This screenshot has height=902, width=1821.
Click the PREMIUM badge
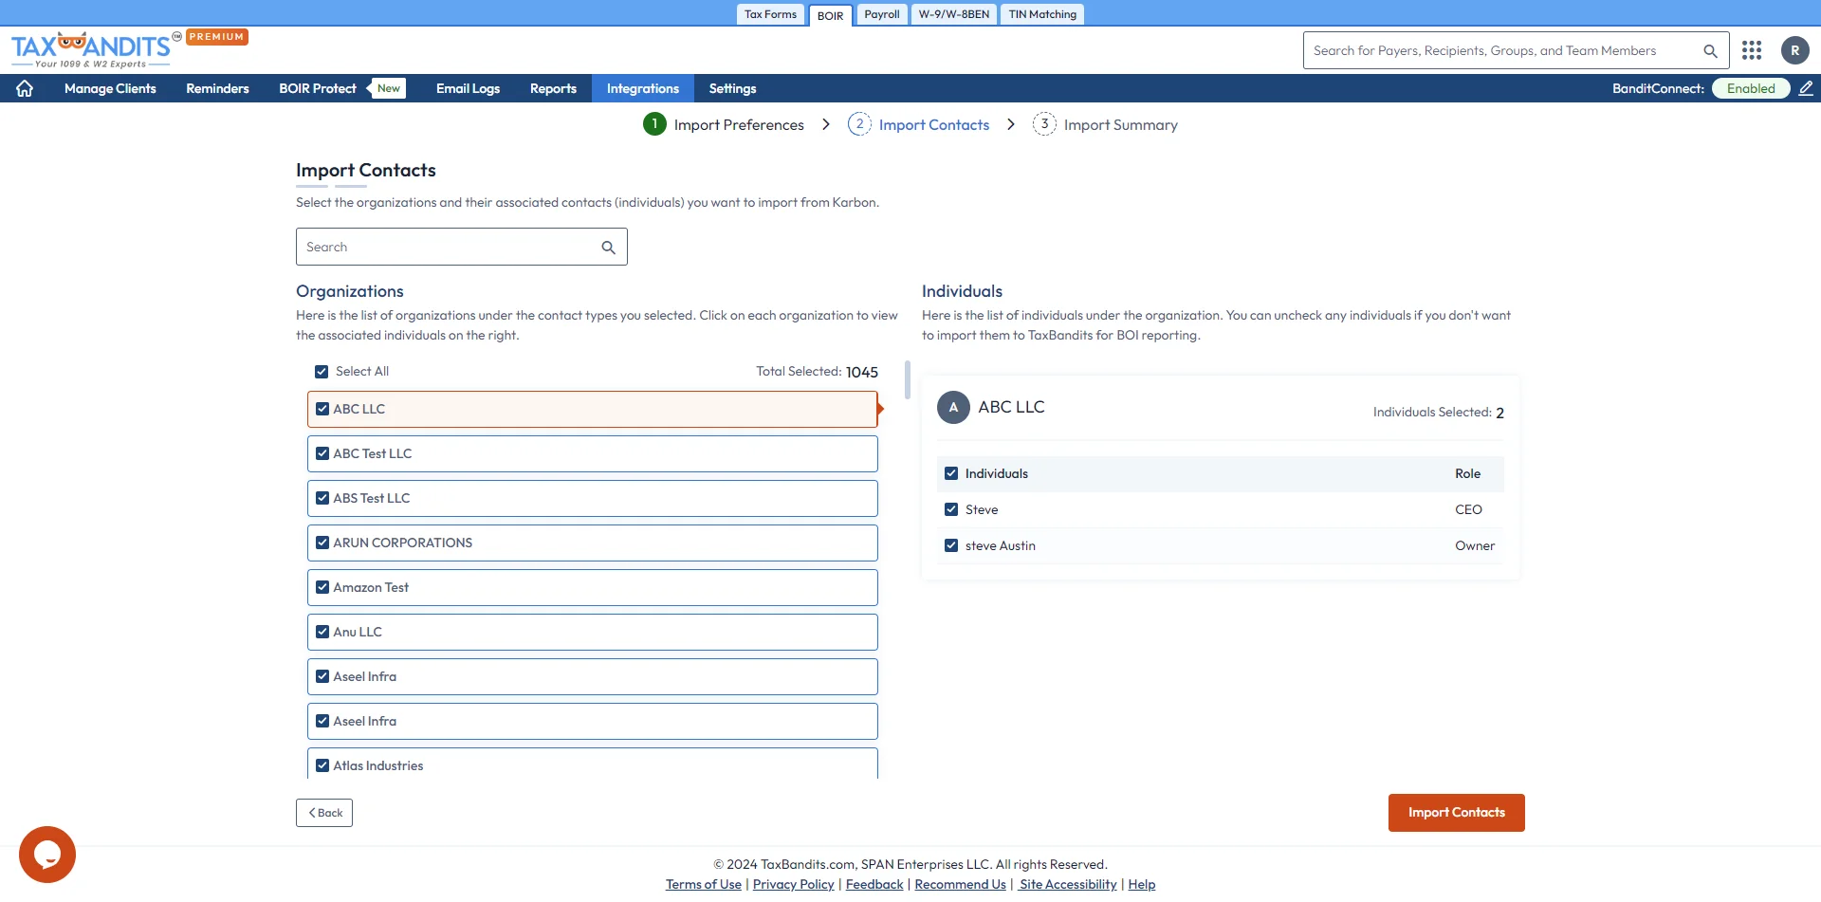click(217, 37)
